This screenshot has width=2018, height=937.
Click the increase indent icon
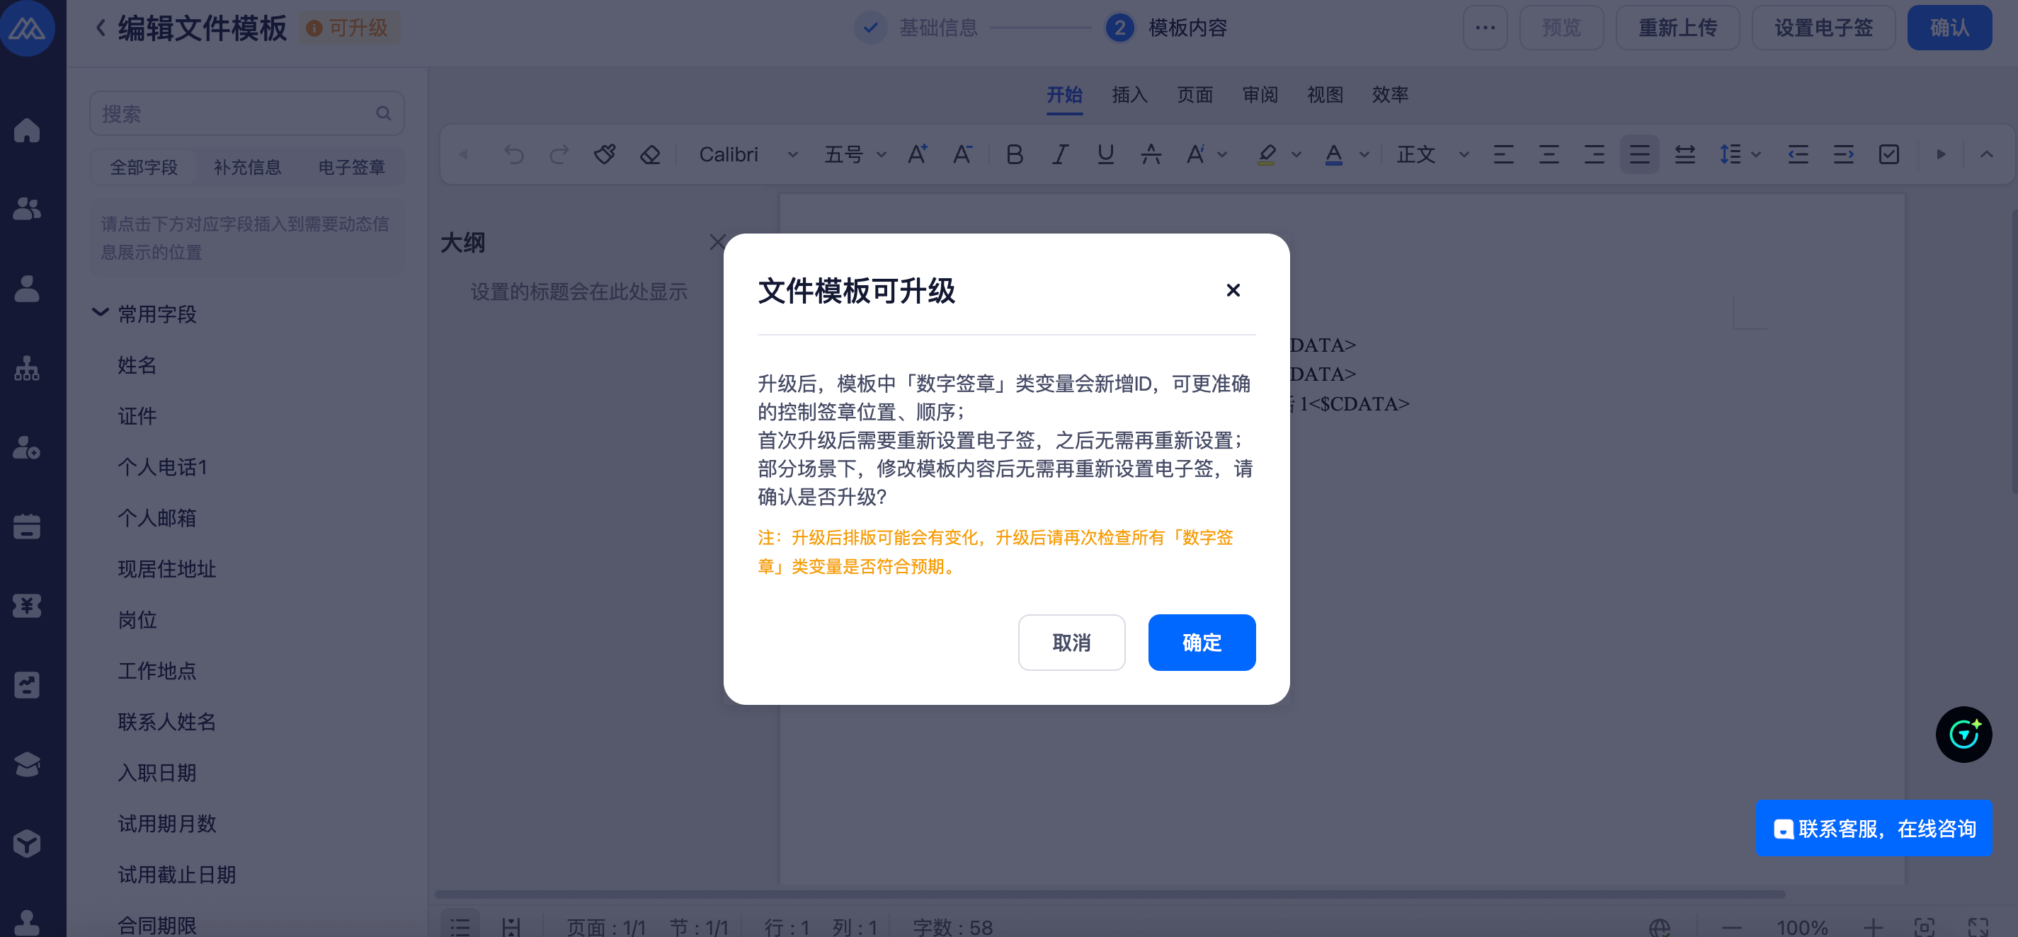(1843, 154)
